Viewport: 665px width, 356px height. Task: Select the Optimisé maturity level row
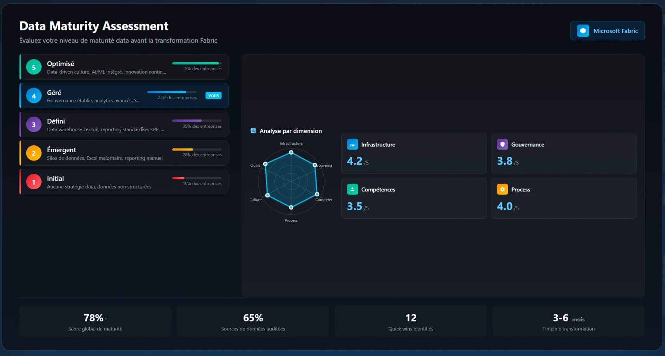(124, 67)
